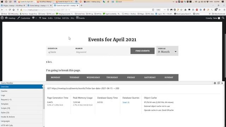Open the Languages panel
Viewport: 226px width, 127px height.
point(21,121)
